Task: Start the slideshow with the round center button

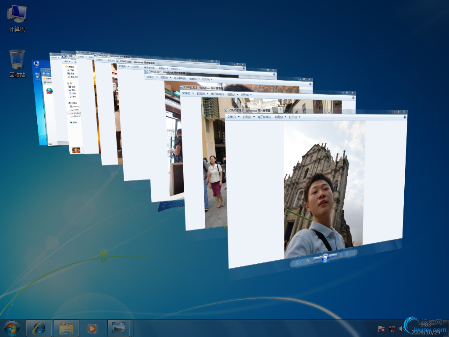Action: point(325,258)
